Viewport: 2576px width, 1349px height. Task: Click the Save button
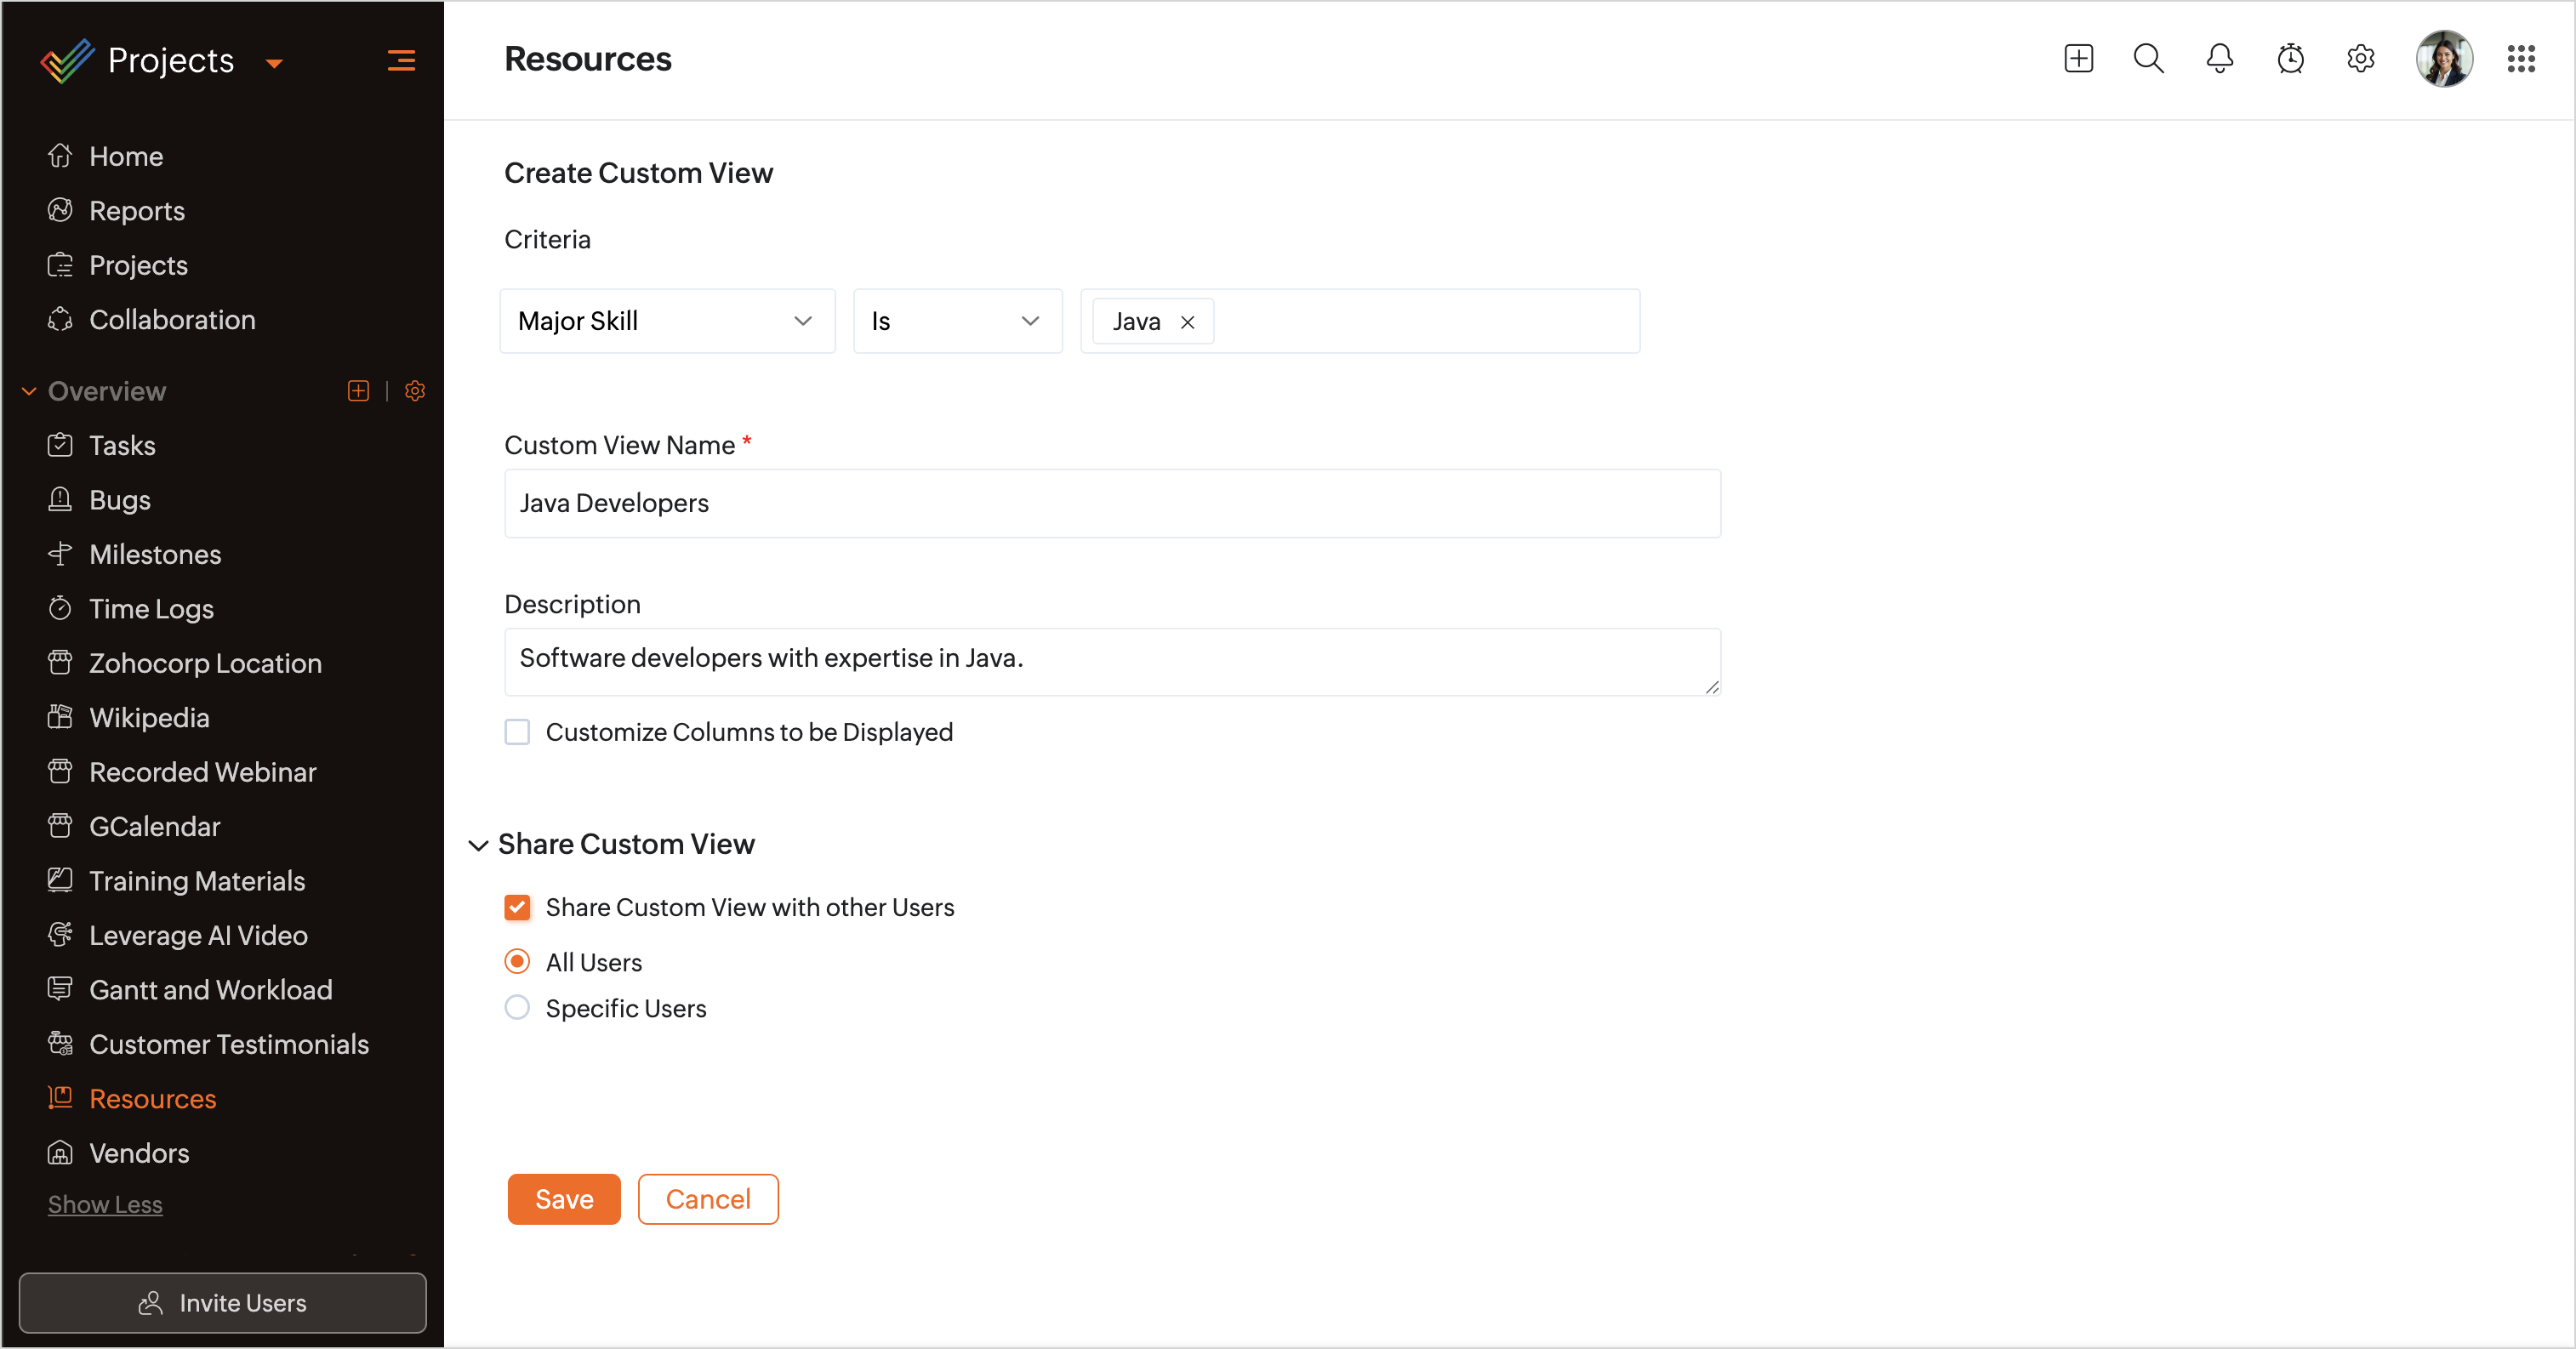pyautogui.click(x=564, y=1199)
